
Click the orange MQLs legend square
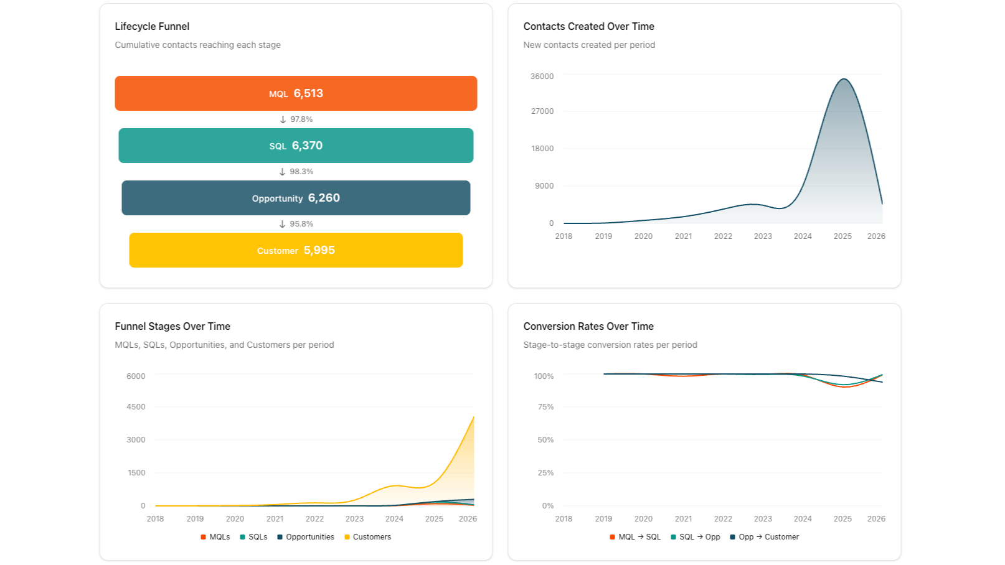pyautogui.click(x=204, y=537)
